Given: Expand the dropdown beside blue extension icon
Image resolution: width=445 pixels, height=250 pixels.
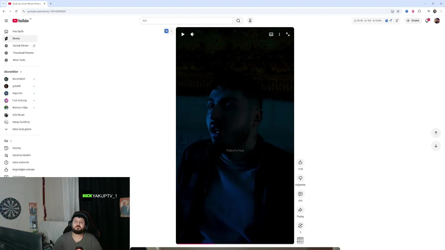Looking at the screenshot, I should click(171, 31).
